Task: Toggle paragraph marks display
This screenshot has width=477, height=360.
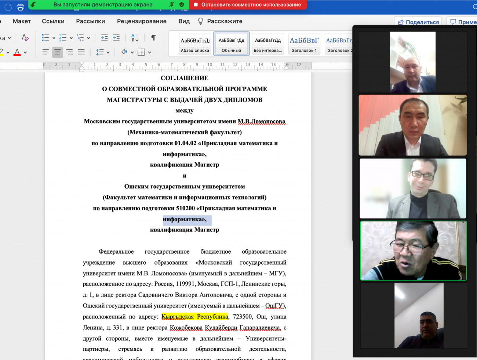Action: click(x=153, y=37)
